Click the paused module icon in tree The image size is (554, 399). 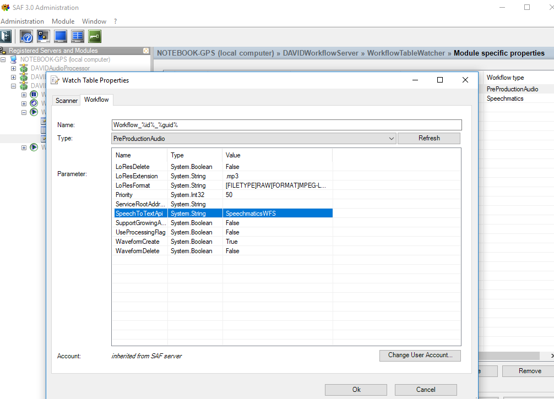coord(34,95)
